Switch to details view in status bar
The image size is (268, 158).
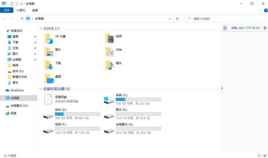[x=259, y=156]
